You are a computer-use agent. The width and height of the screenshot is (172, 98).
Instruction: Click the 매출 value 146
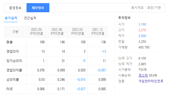pyautogui.click(x=63, y=42)
